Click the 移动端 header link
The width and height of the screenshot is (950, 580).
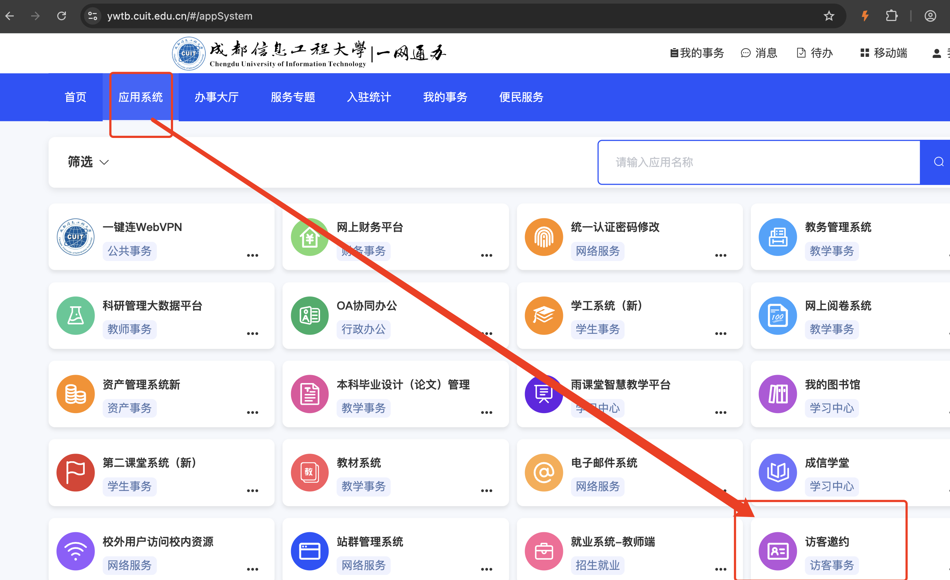pos(884,53)
